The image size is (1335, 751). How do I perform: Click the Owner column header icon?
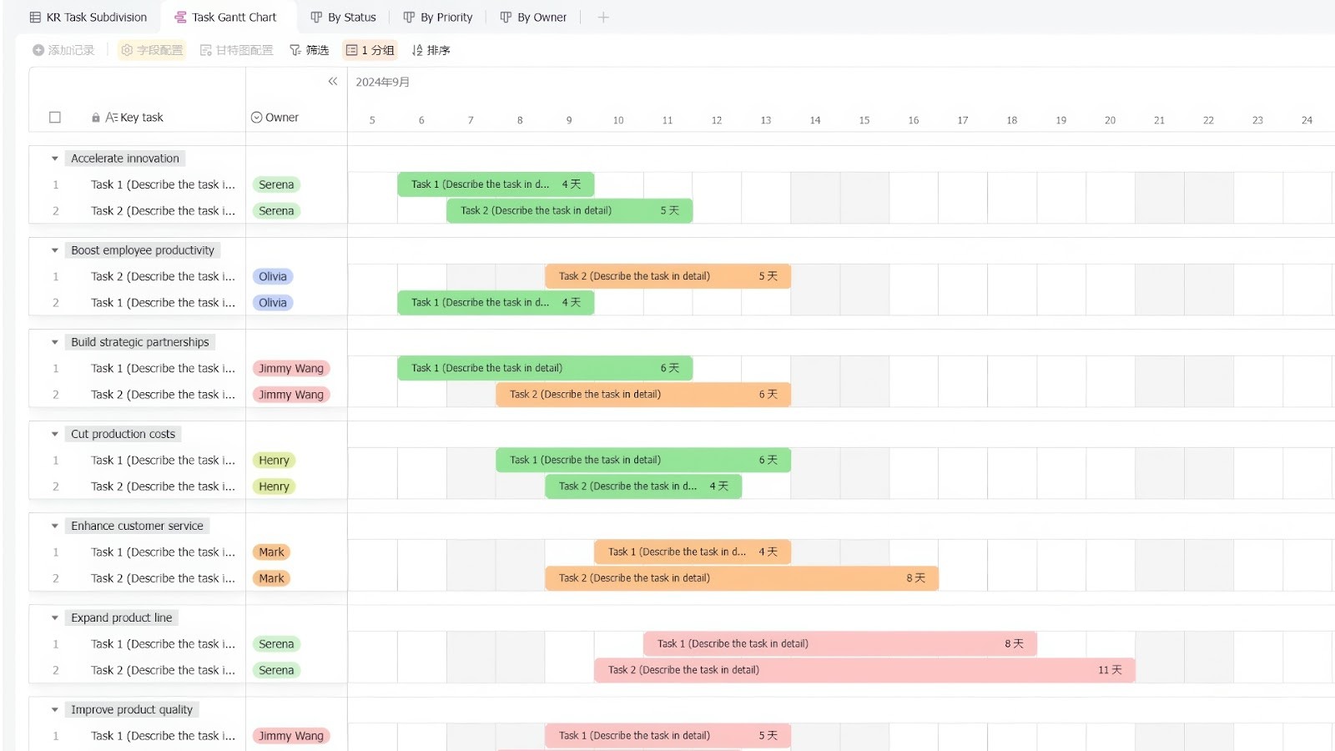255,117
